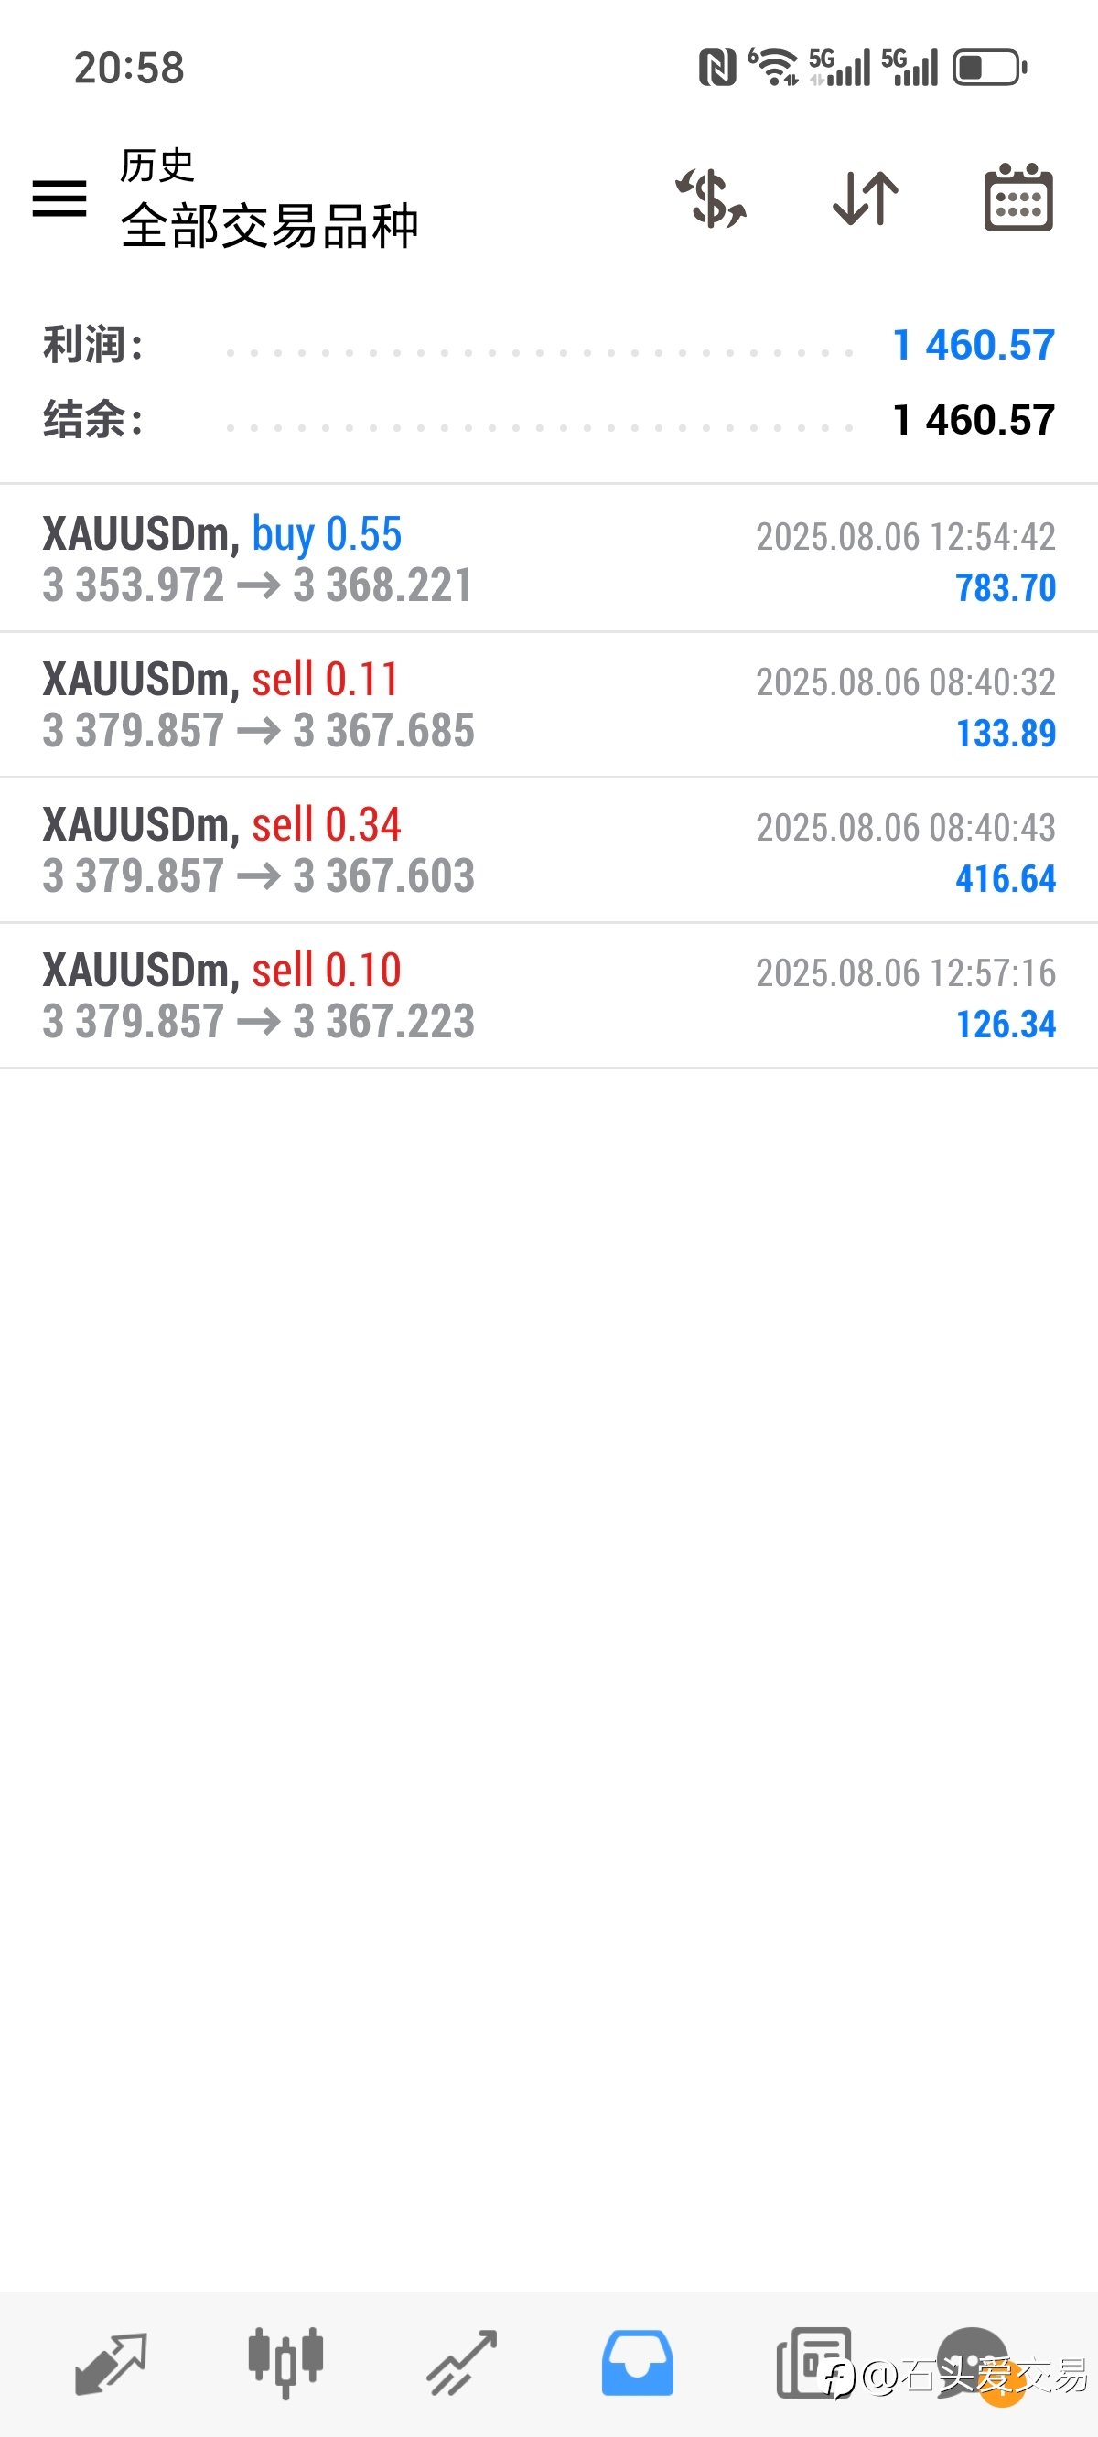Image resolution: width=1098 pixels, height=2437 pixels.
Task: Tap the 利润 profit summary row
Action: tap(549, 345)
